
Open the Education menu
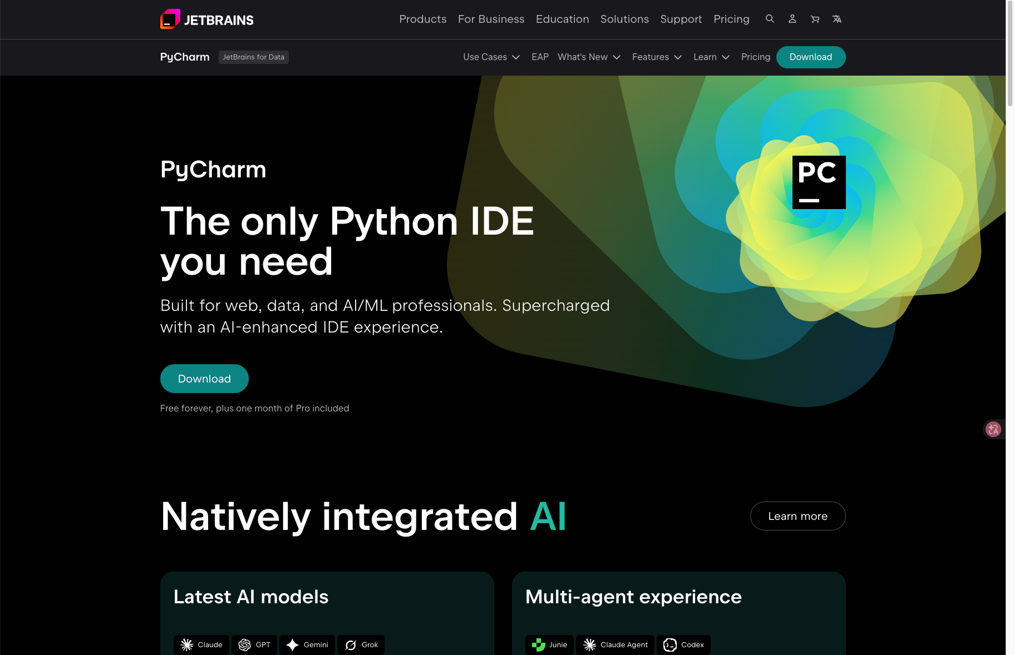(563, 19)
